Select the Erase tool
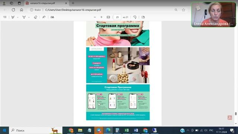The image size is (238, 134). pyautogui.click(x=36, y=17)
